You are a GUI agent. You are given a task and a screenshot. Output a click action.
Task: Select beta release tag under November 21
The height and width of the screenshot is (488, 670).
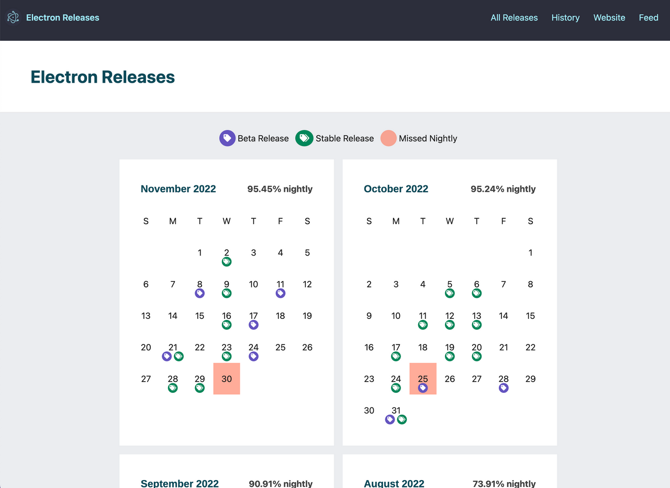[x=167, y=357]
